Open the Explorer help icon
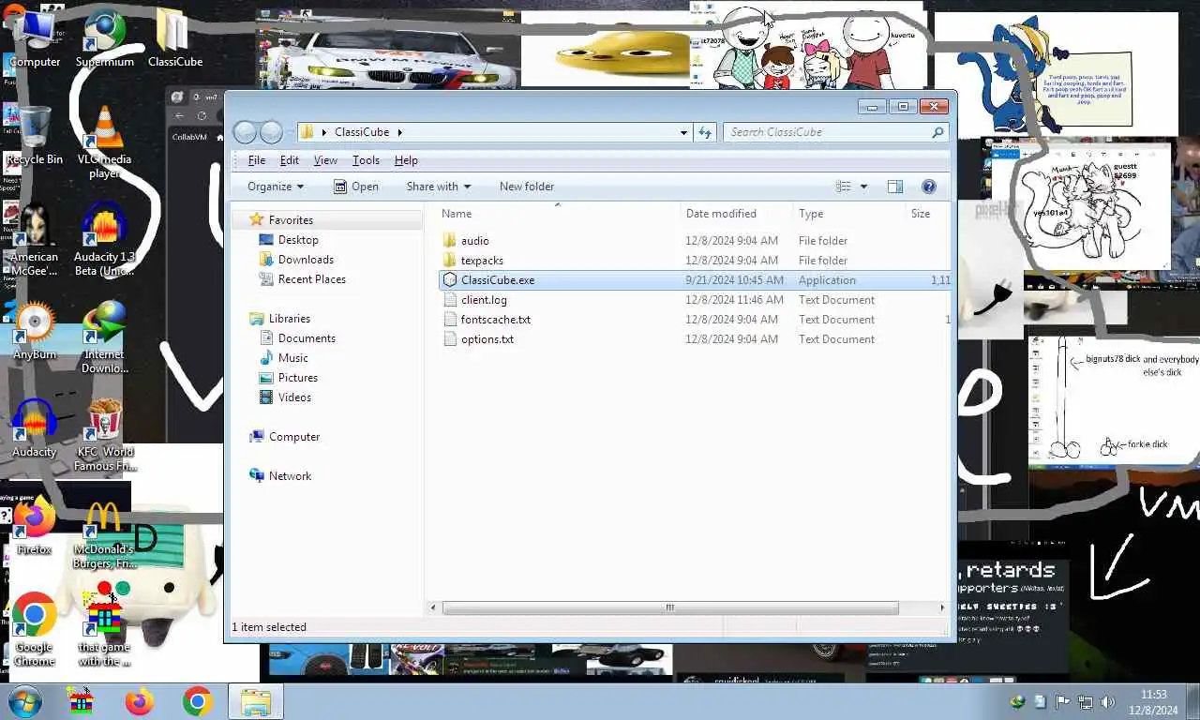 929,187
